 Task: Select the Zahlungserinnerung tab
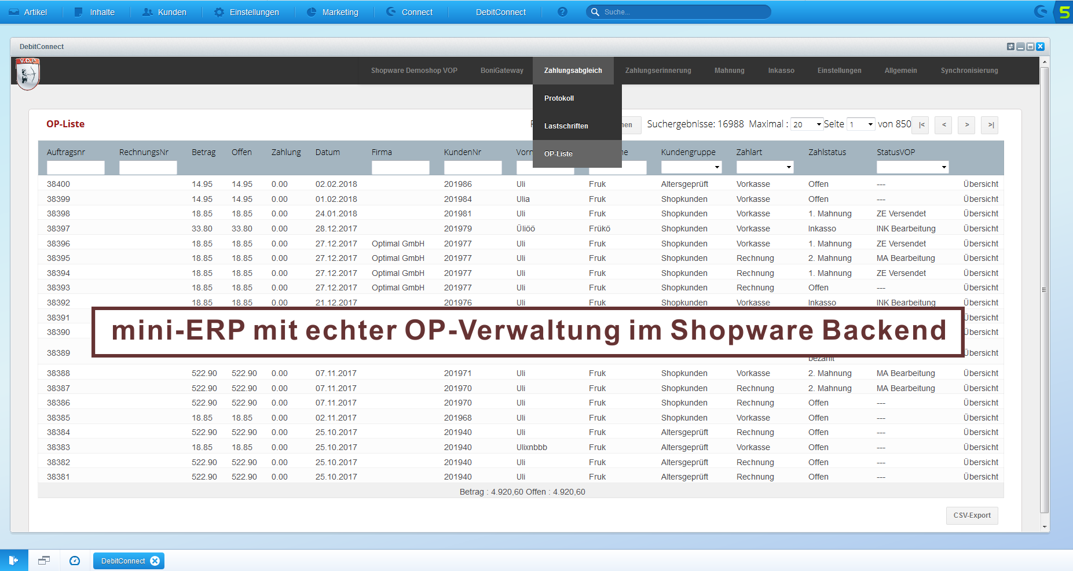click(658, 71)
